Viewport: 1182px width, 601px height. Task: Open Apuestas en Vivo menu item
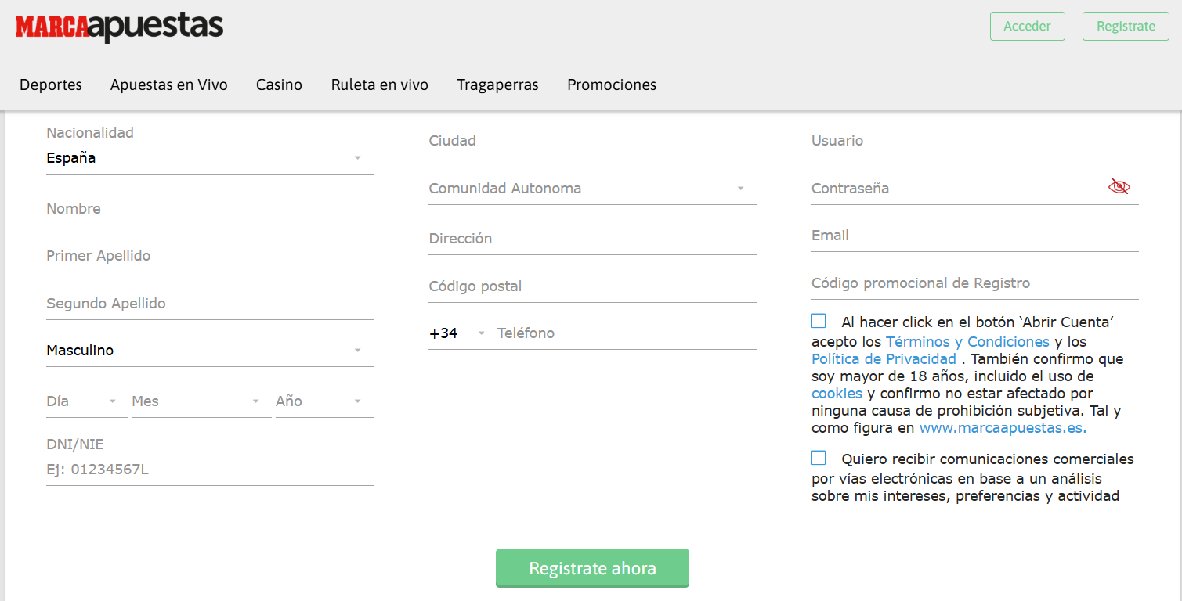169,85
